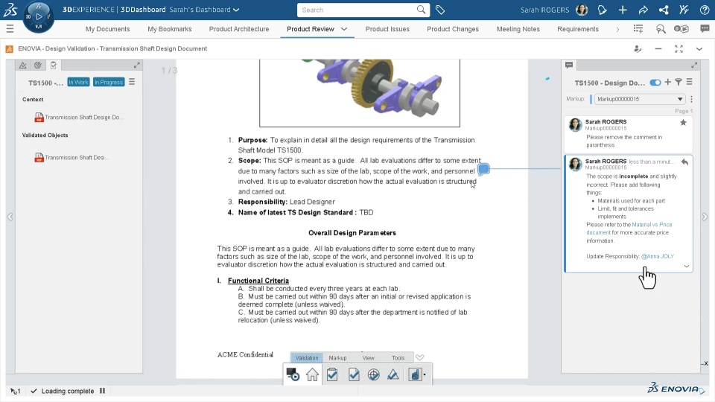The image size is (715, 402).
Task: Switch to Product Architecture tab
Action: click(239, 29)
